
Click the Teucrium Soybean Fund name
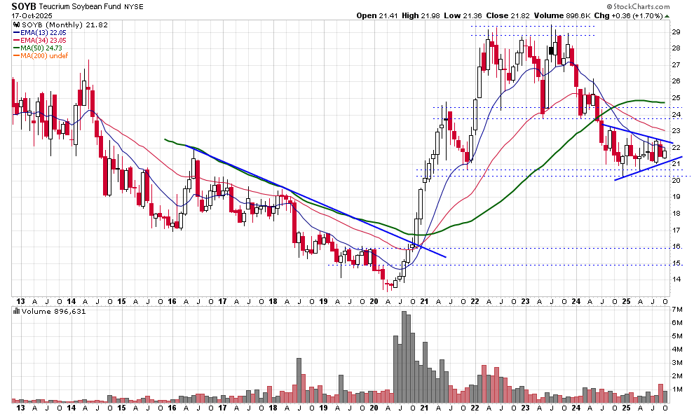80,6
